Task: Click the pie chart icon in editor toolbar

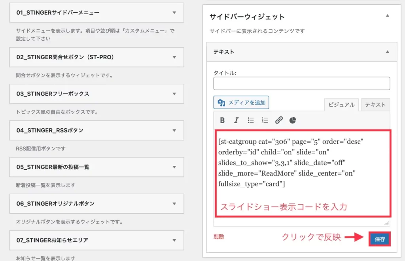Action: point(293,120)
